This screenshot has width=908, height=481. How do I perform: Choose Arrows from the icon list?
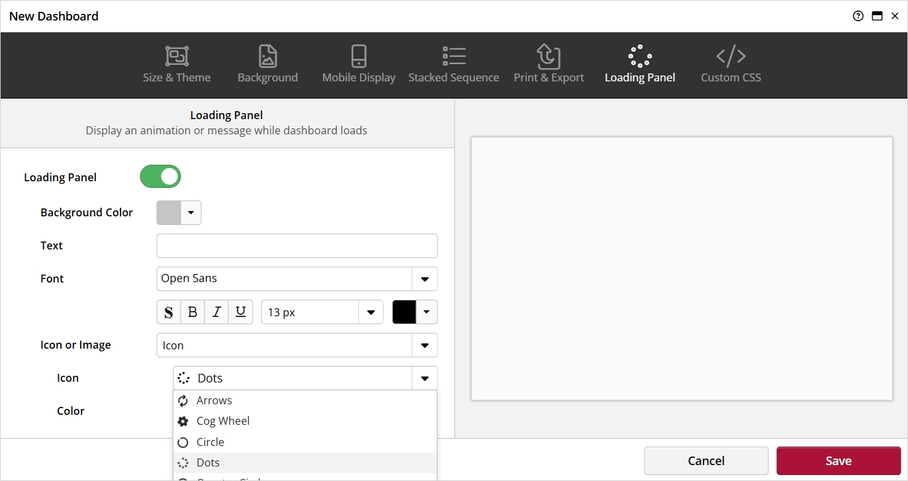click(x=214, y=400)
